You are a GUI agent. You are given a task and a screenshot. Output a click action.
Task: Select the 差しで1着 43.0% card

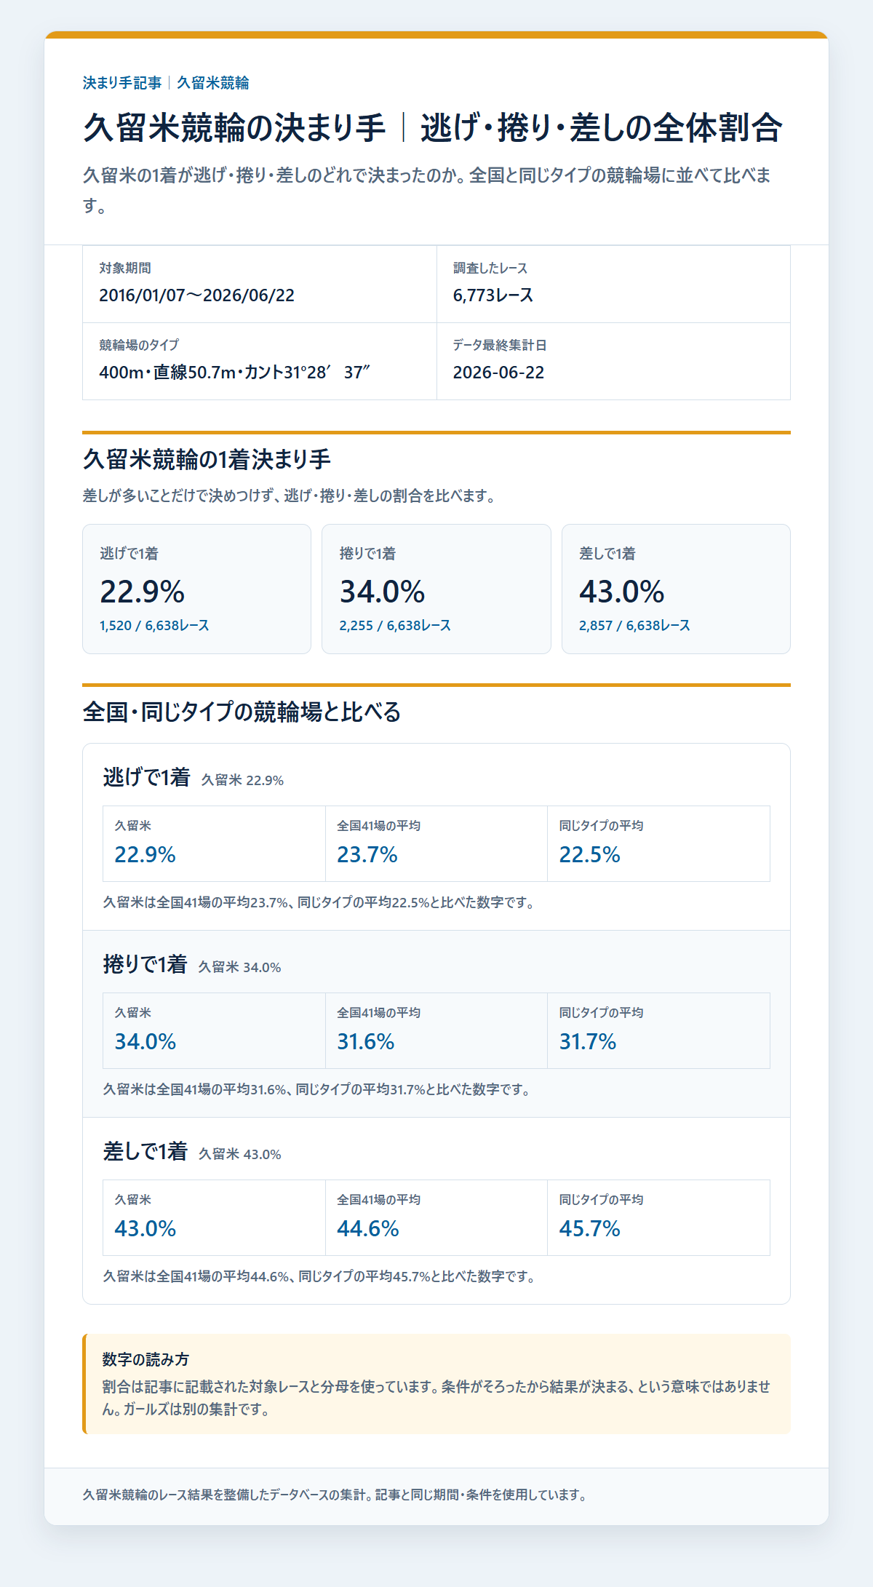coord(676,589)
